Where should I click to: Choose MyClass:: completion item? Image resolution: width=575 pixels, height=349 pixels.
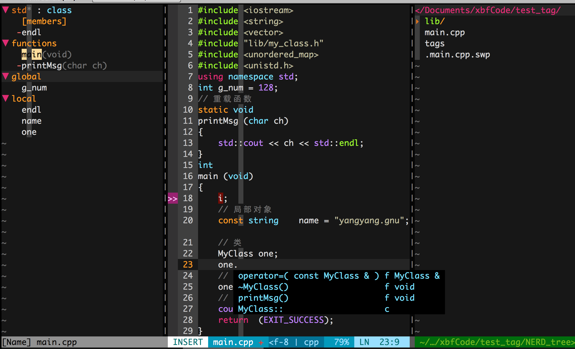pyautogui.click(x=339, y=309)
